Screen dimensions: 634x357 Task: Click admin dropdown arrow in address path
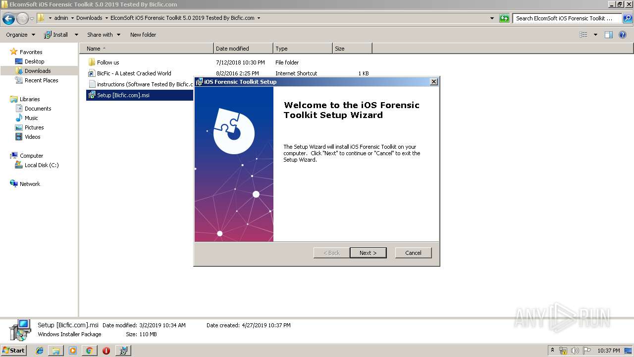[x=72, y=18]
